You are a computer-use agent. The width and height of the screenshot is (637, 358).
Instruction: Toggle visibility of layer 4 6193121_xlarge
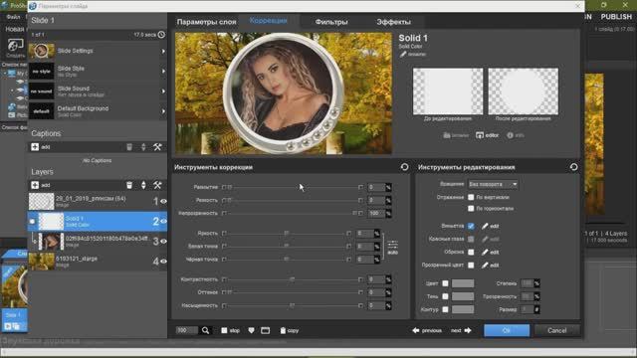pos(163,262)
